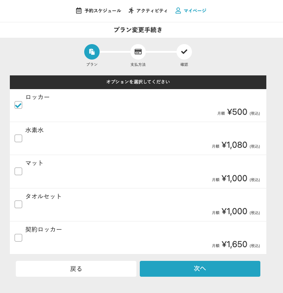The image size is (283, 293).
Task: Click the プラン step circle icon
Action: click(x=92, y=52)
